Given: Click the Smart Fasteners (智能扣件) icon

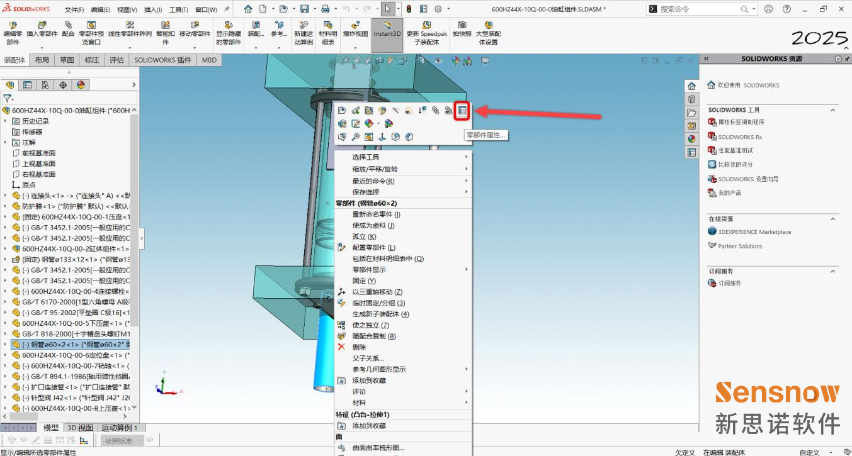Looking at the screenshot, I should (166, 29).
